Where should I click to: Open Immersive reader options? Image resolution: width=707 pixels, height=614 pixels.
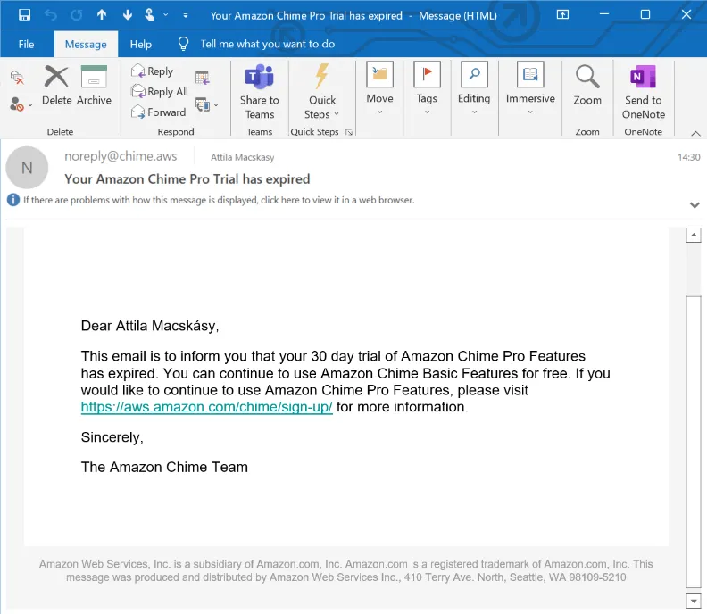[530, 89]
